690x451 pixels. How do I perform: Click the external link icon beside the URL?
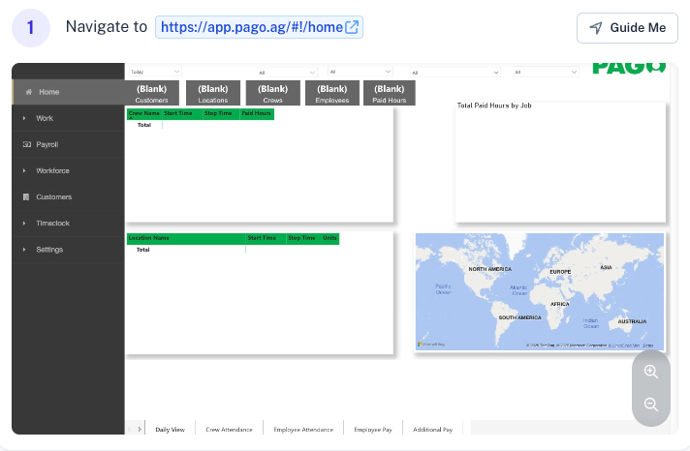352,27
